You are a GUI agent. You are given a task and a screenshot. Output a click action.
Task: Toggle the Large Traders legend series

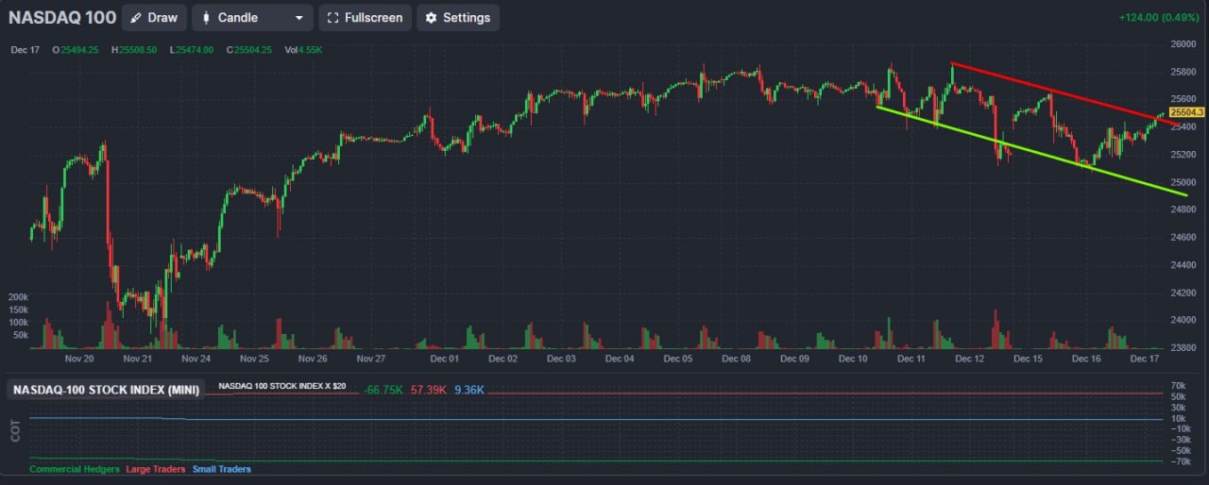click(156, 469)
